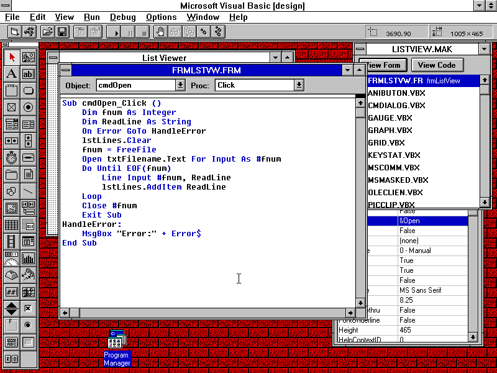Select the Grid control tool
This screenshot has height=373, width=497.
click(x=12, y=224)
